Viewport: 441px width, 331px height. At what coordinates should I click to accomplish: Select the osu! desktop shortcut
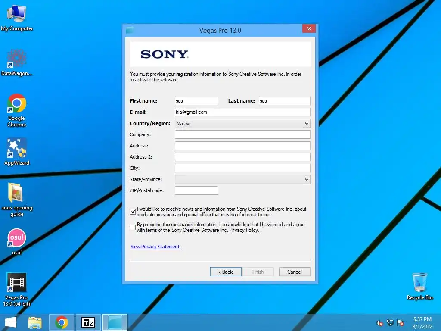click(x=17, y=241)
